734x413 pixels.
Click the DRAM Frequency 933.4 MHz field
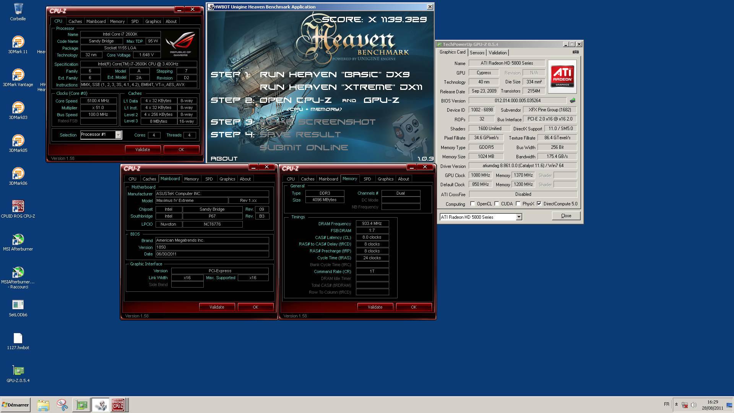372,224
